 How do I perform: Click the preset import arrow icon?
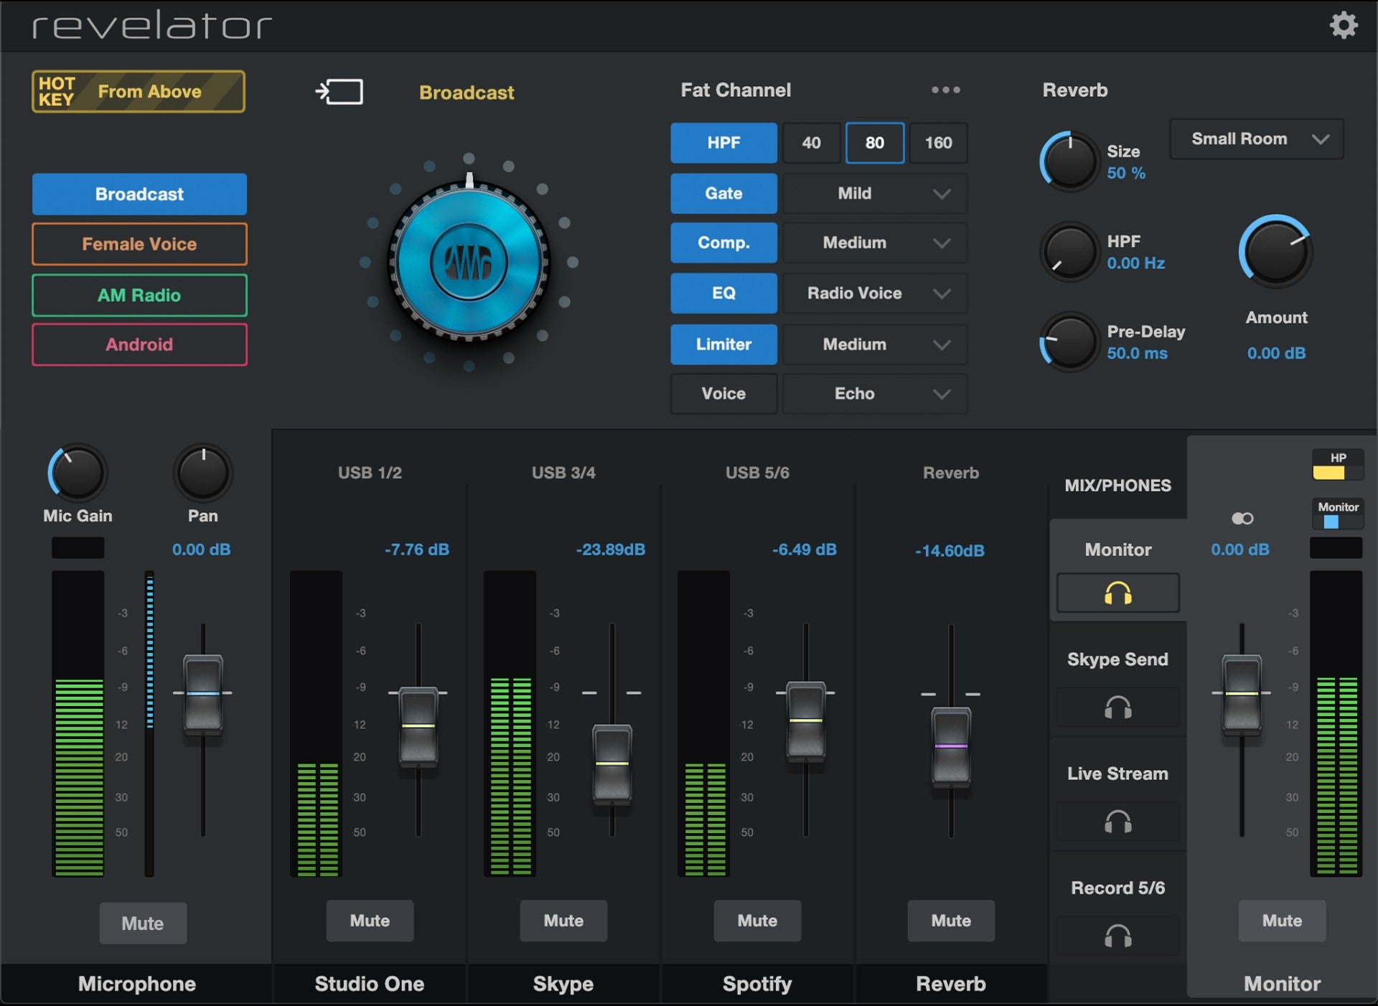(339, 92)
